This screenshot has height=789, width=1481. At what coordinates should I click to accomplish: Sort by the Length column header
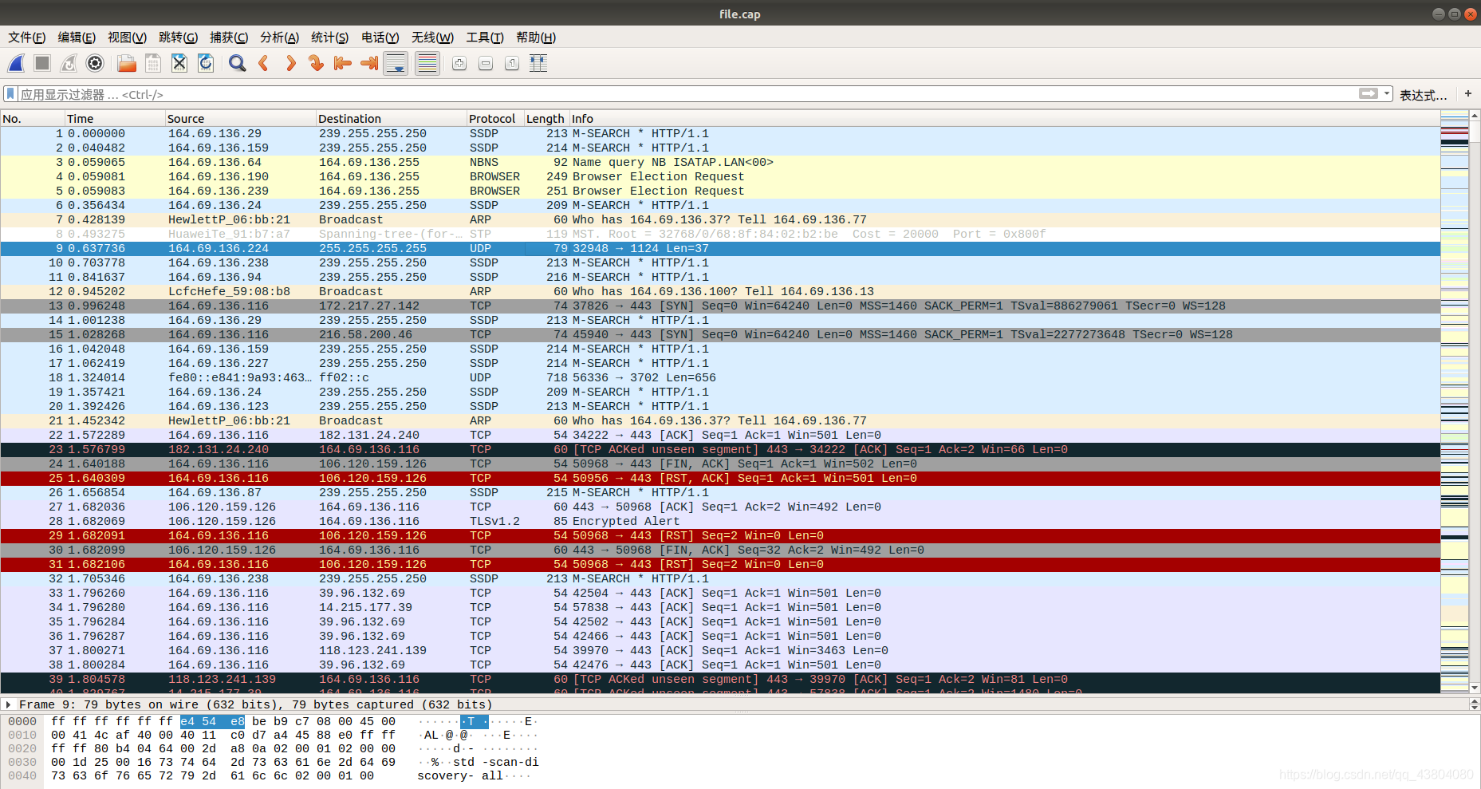coord(546,118)
